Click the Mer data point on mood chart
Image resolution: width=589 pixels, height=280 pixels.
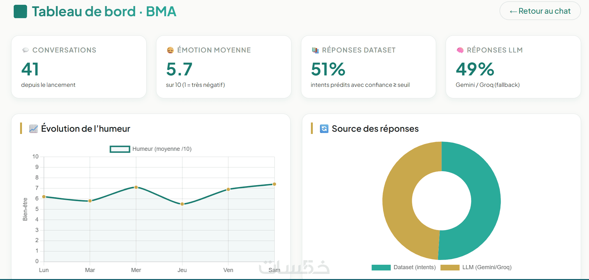coord(136,187)
